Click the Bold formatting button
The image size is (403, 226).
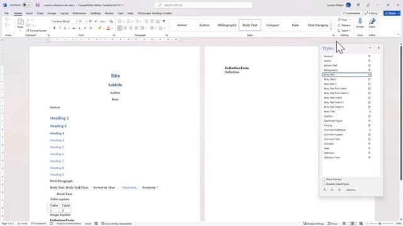(x=54, y=28)
